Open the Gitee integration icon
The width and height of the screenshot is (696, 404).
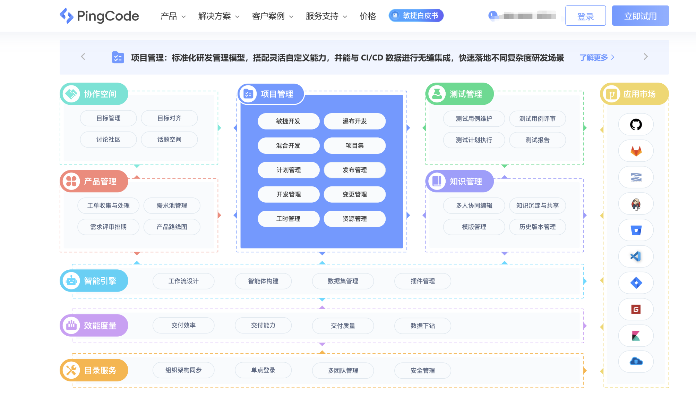(x=636, y=309)
